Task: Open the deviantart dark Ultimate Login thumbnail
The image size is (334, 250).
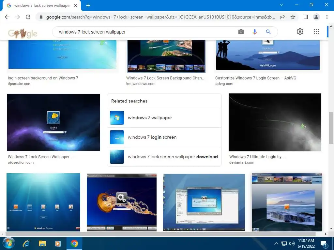Action: [275, 122]
